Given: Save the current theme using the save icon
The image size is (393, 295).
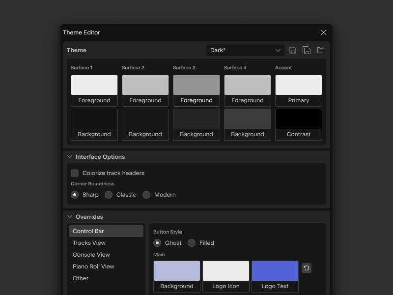Looking at the screenshot, I should tap(292, 50).
